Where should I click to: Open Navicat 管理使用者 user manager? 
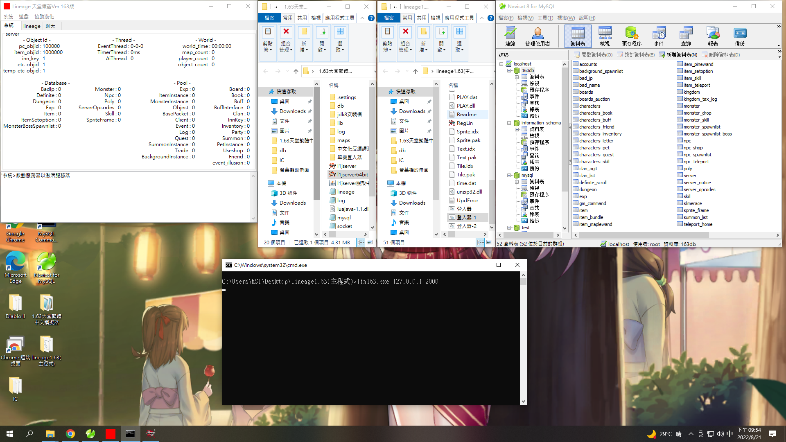[x=538, y=36]
